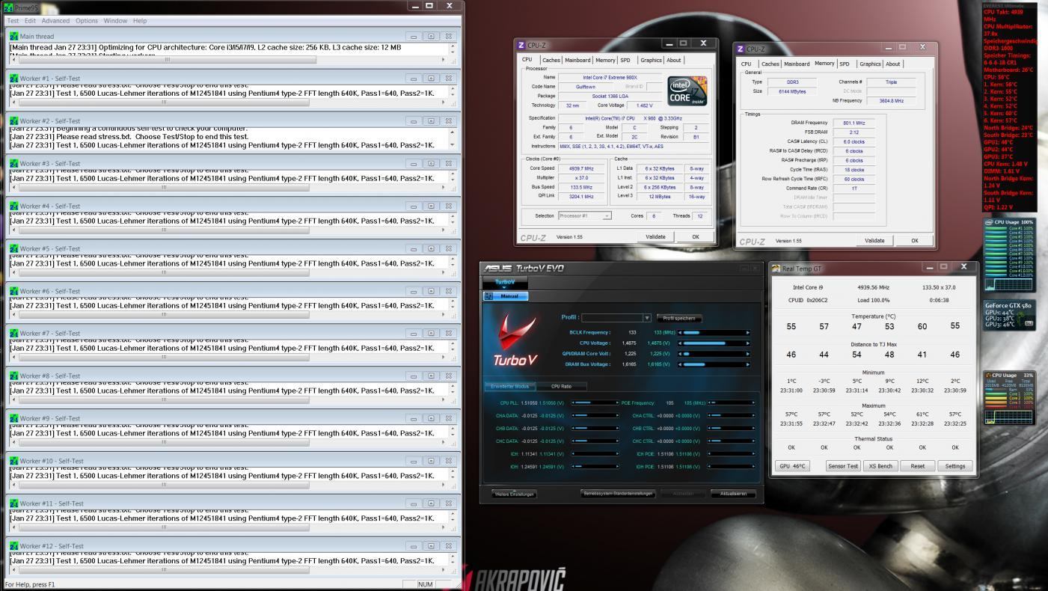Click GPU 46°C button in Real Temp
The height and width of the screenshot is (591, 1048).
[793, 465]
